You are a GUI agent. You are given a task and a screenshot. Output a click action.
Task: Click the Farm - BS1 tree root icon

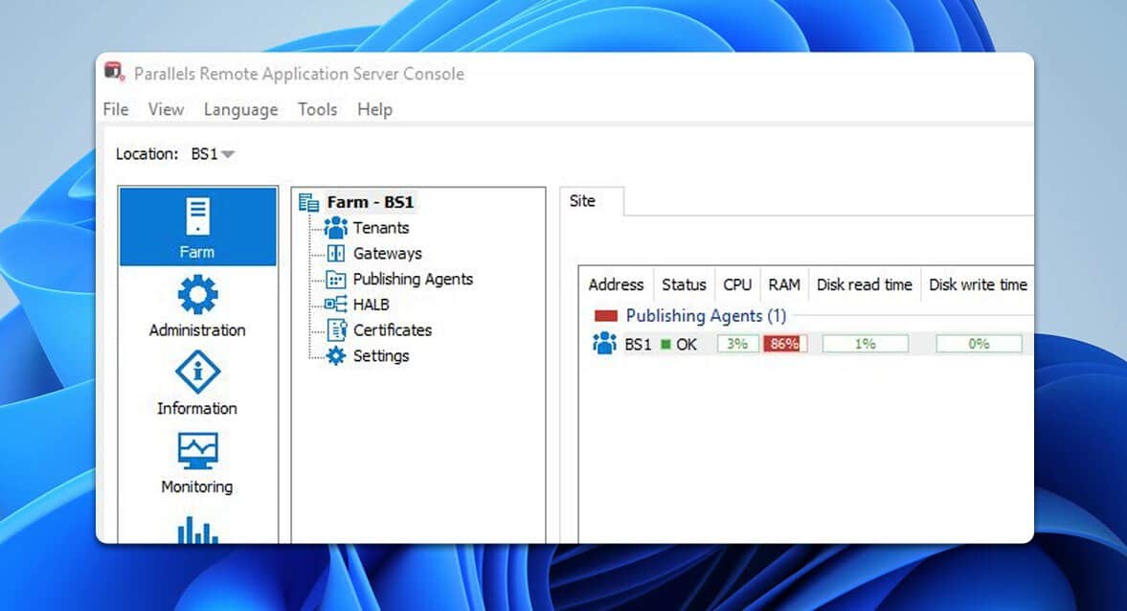309,203
